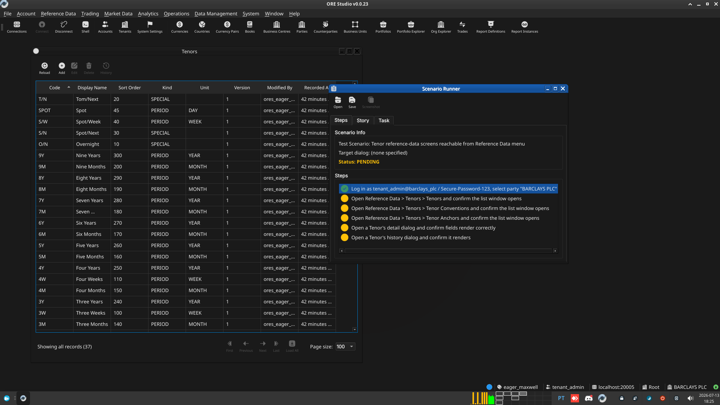The width and height of the screenshot is (720, 405).
Task: Open the Data Management menu
Action: [216, 13]
